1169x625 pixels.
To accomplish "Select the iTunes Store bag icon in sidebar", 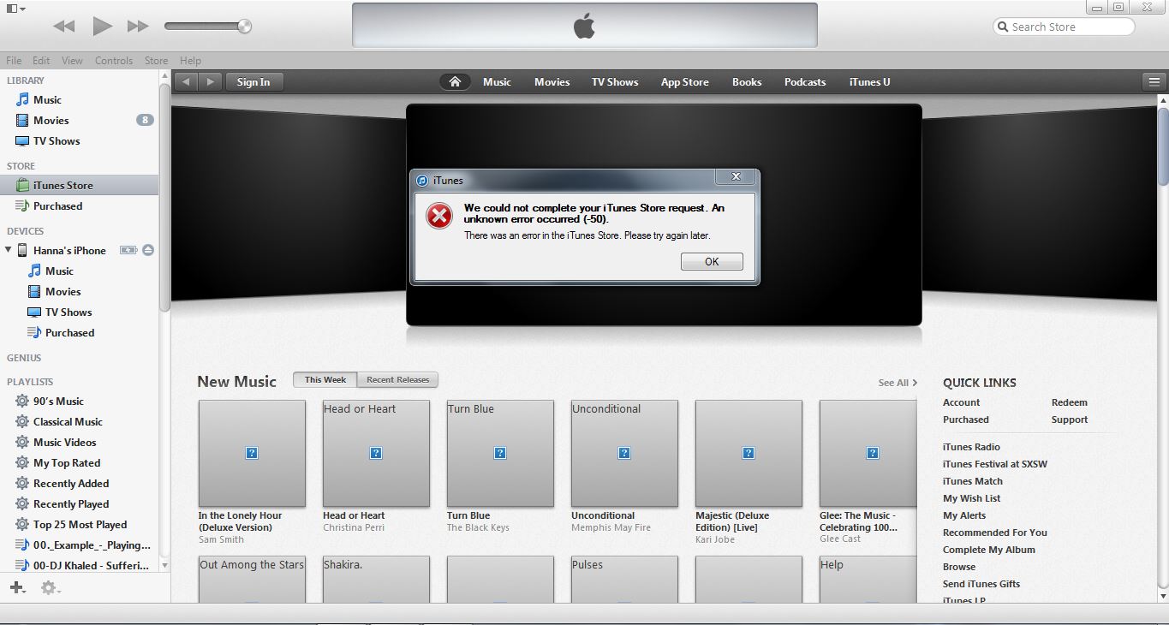I will [x=22, y=185].
